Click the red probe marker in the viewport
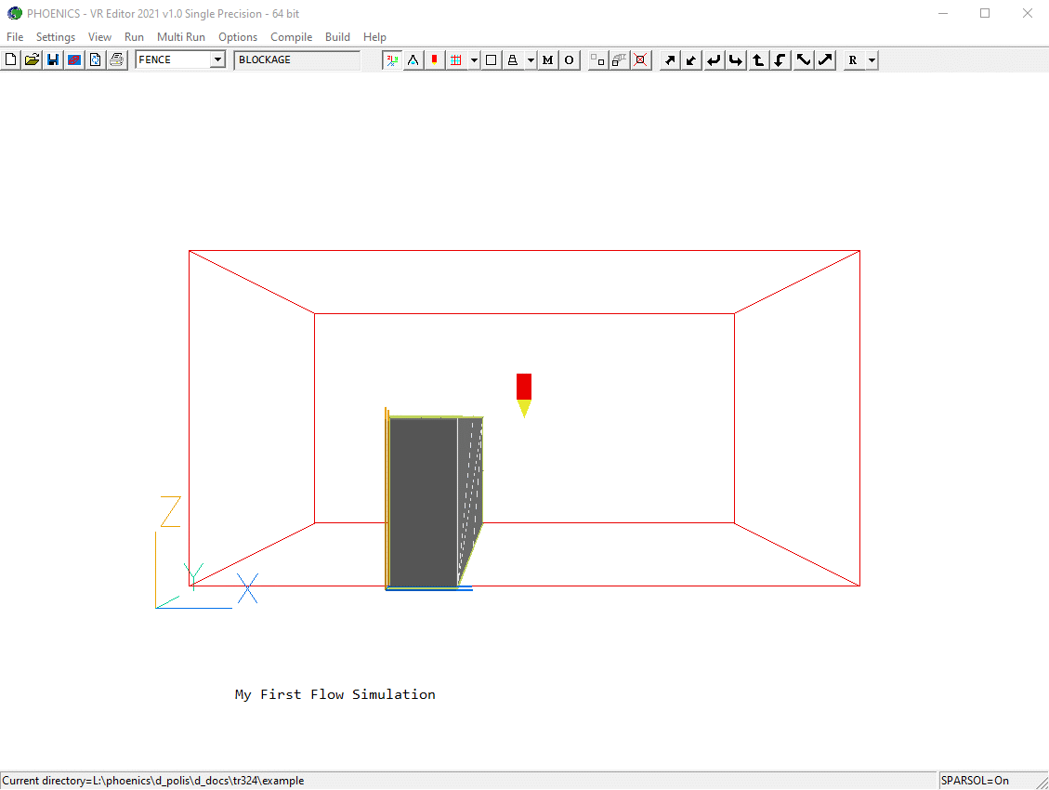 524,387
